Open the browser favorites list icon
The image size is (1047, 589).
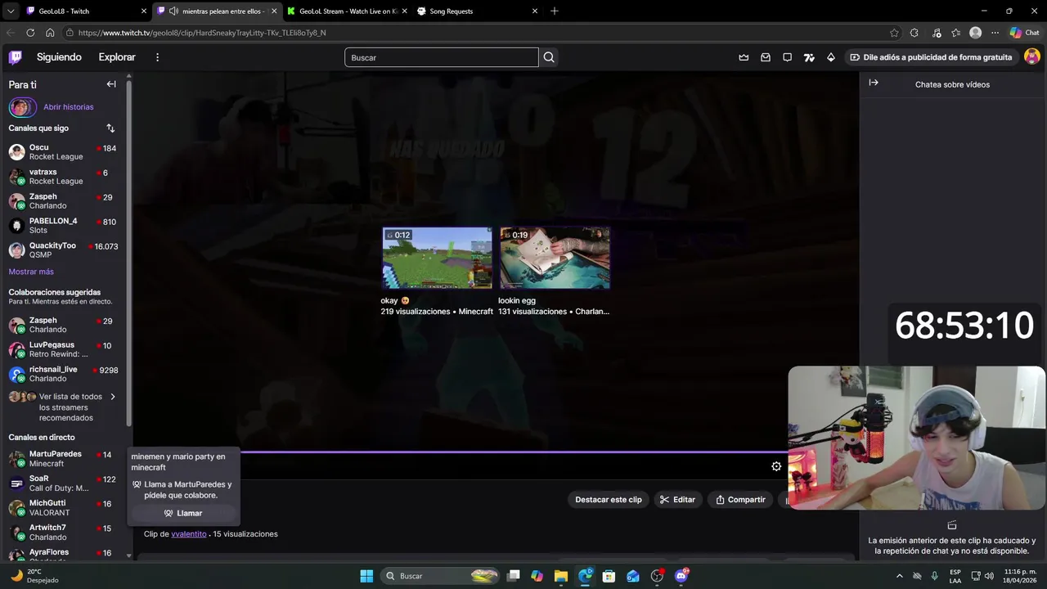coord(955,33)
